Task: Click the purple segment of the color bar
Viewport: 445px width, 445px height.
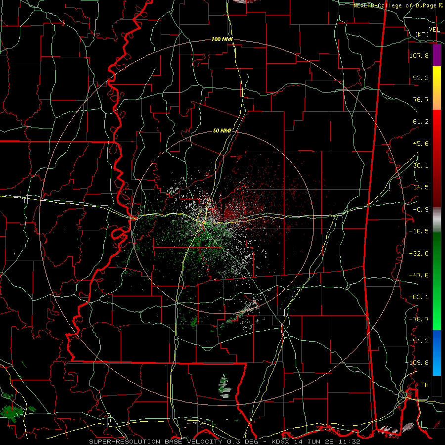Action: coord(437,55)
